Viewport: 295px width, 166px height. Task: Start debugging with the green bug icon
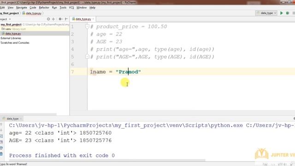pos(288,13)
